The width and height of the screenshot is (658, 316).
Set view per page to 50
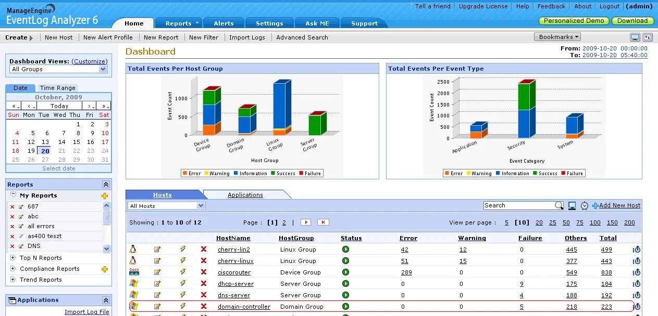(x=566, y=222)
